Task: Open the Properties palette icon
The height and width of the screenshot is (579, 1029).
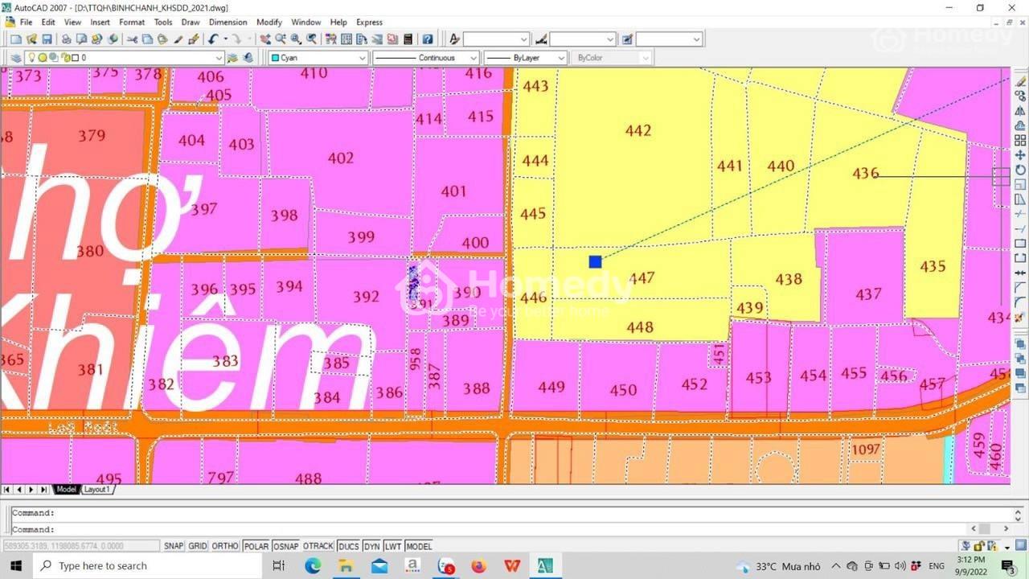Action: click(330, 39)
